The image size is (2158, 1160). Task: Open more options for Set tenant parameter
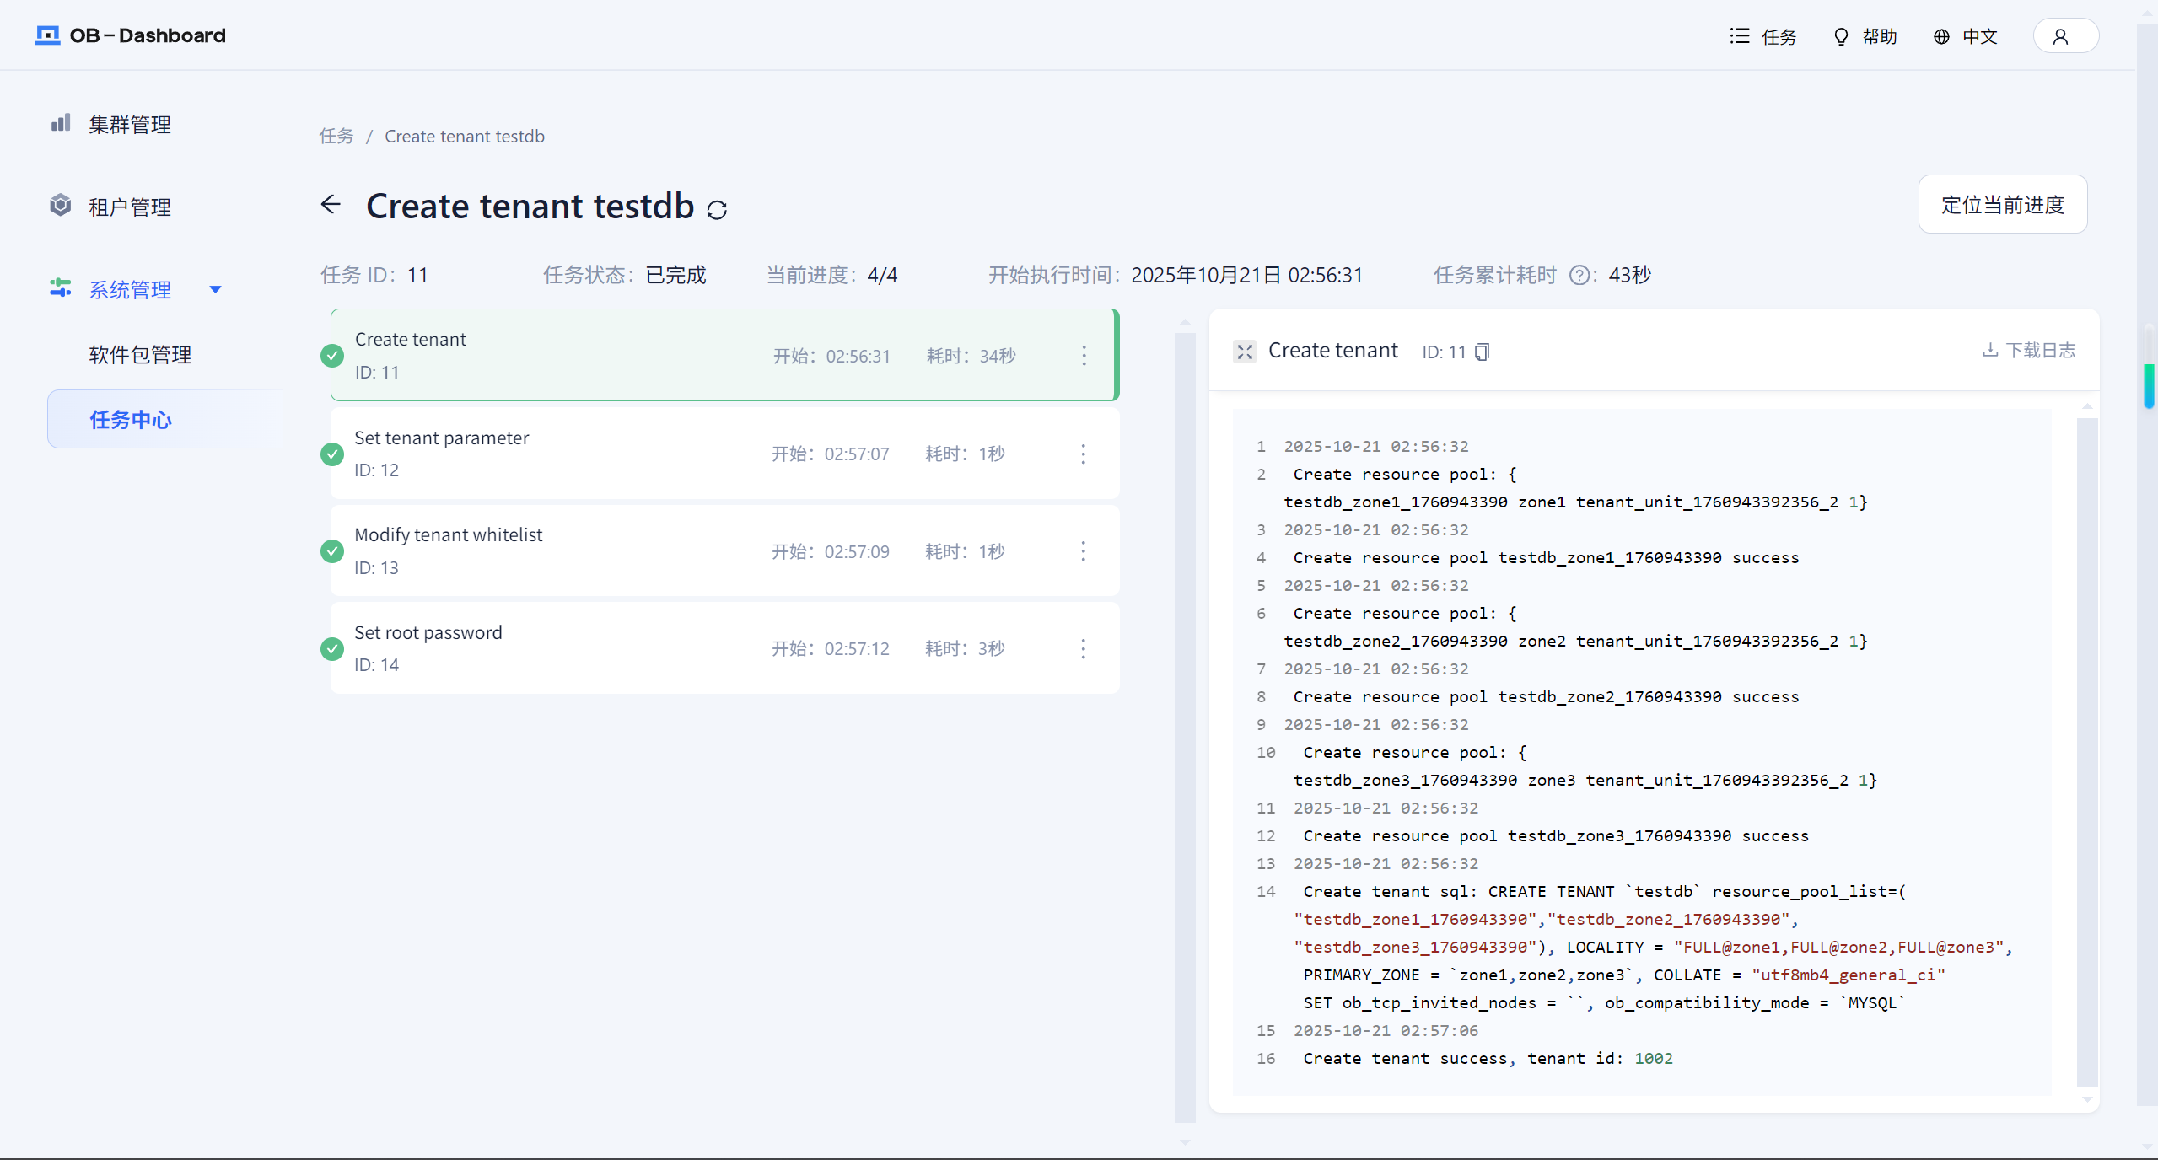click(1083, 454)
